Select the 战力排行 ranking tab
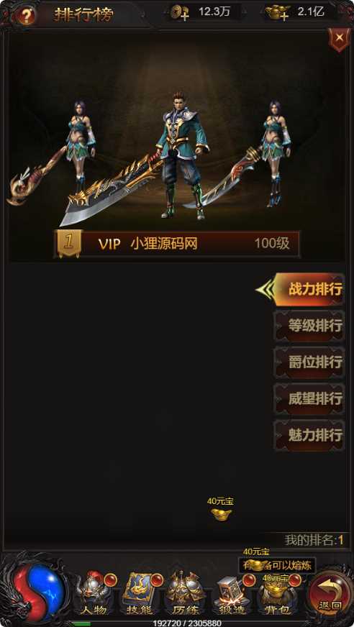The width and height of the screenshot is (354, 627). [308, 290]
